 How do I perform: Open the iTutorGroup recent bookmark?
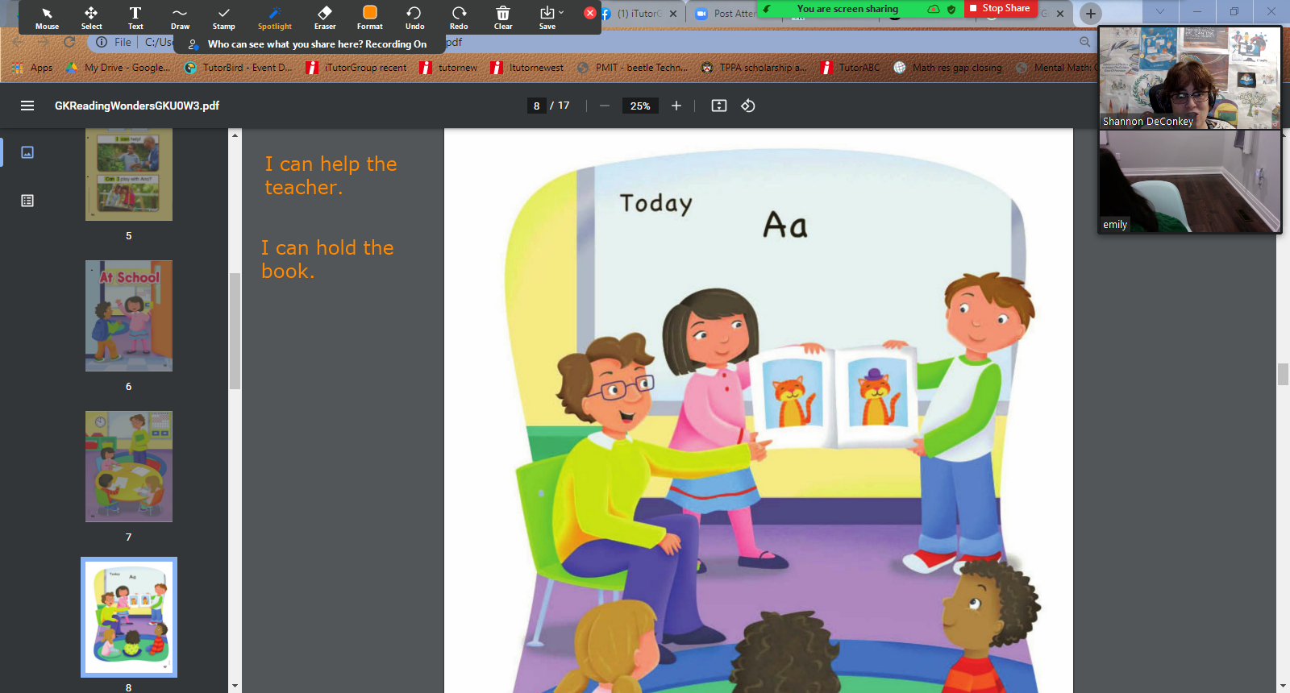(x=356, y=68)
